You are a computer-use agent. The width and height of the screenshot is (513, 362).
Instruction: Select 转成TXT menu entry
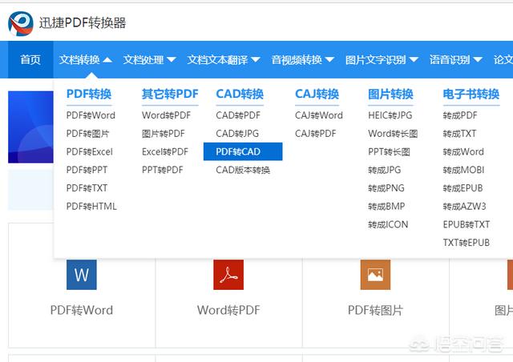459,134
